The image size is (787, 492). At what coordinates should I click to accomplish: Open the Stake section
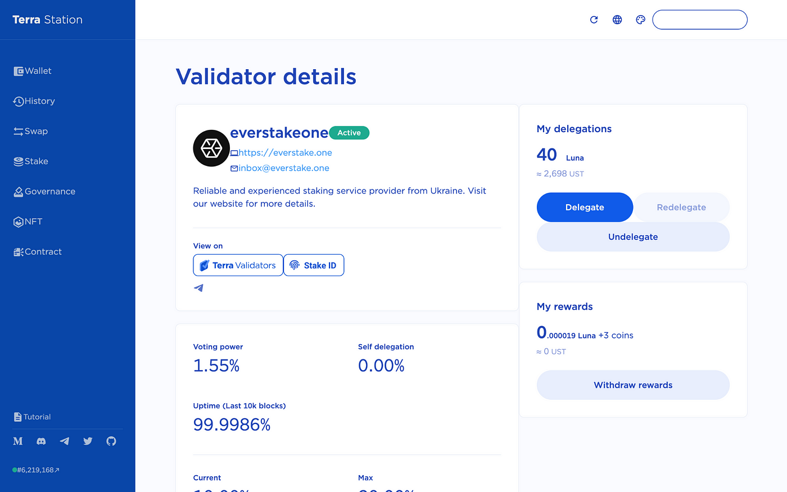[x=31, y=161]
